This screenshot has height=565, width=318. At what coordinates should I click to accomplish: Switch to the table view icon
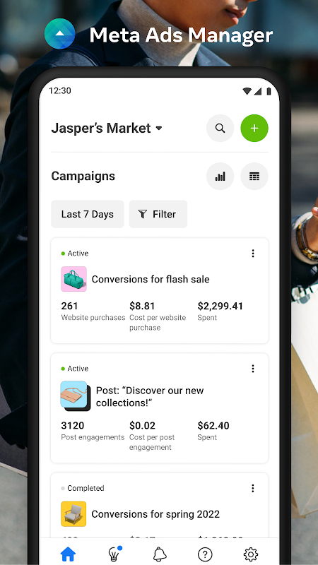[254, 176]
